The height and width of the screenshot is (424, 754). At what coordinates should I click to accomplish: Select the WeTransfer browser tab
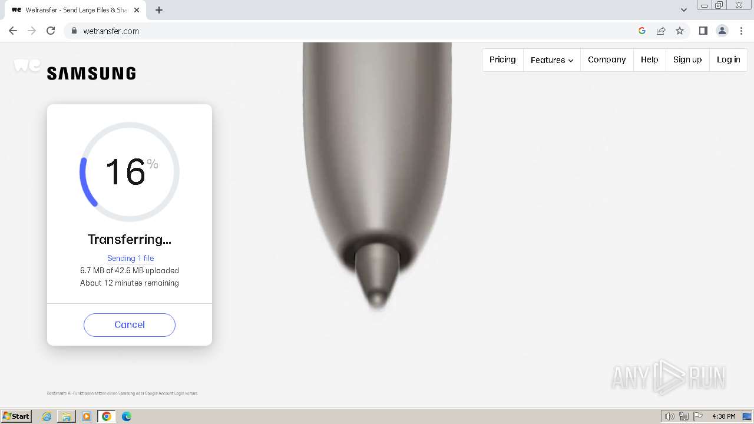[x=75, y=10]
